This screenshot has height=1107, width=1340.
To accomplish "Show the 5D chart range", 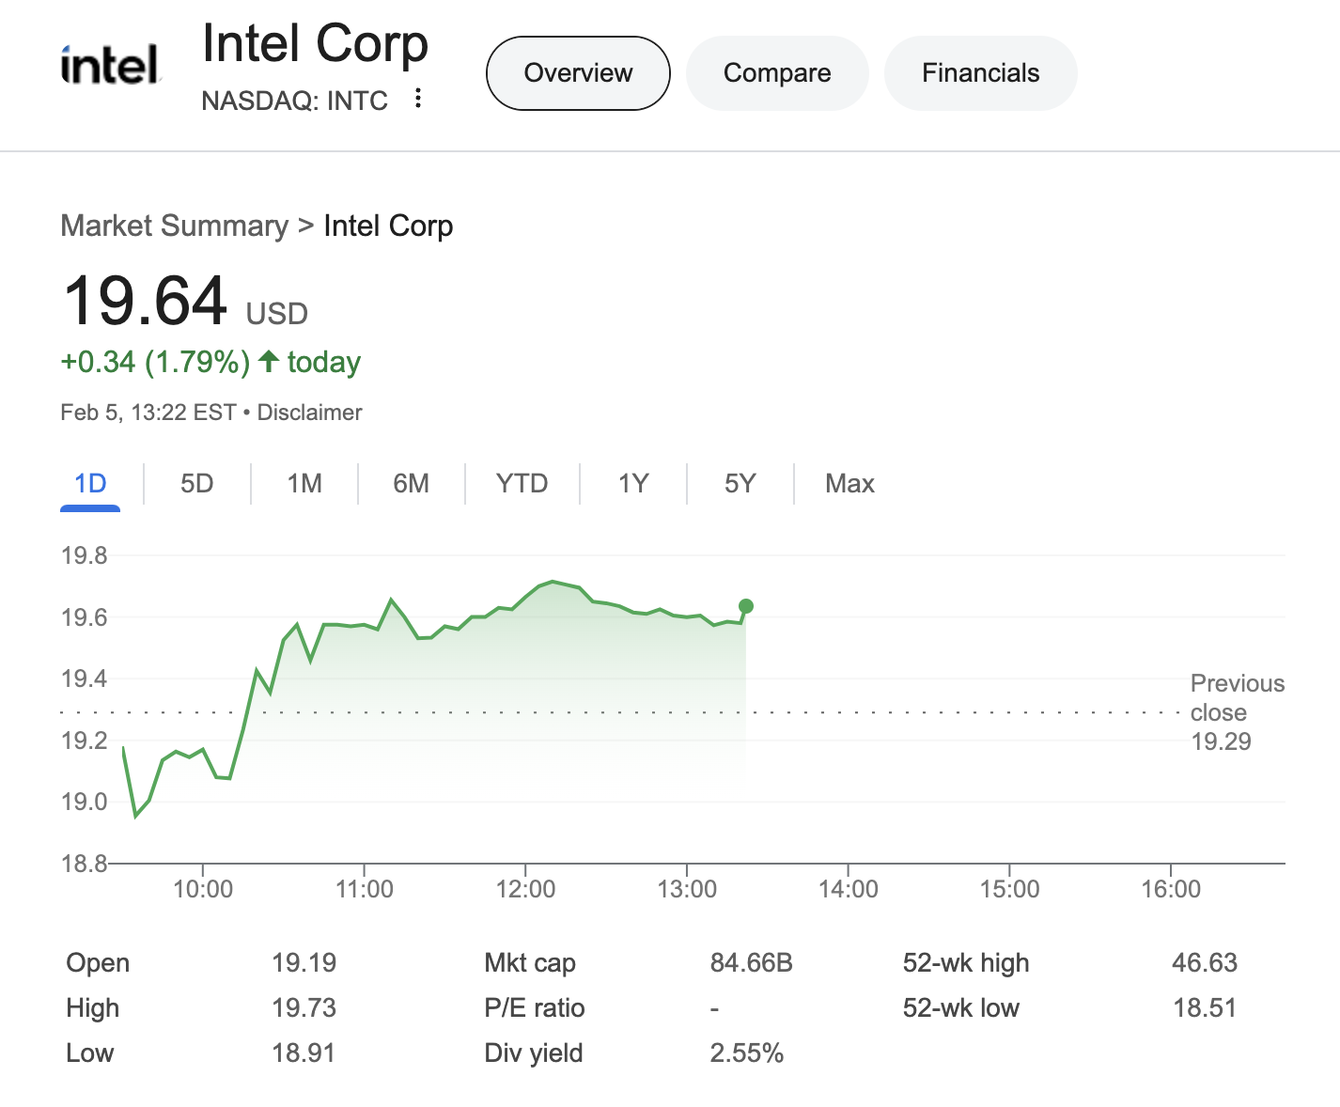I will tap(197, 484).
